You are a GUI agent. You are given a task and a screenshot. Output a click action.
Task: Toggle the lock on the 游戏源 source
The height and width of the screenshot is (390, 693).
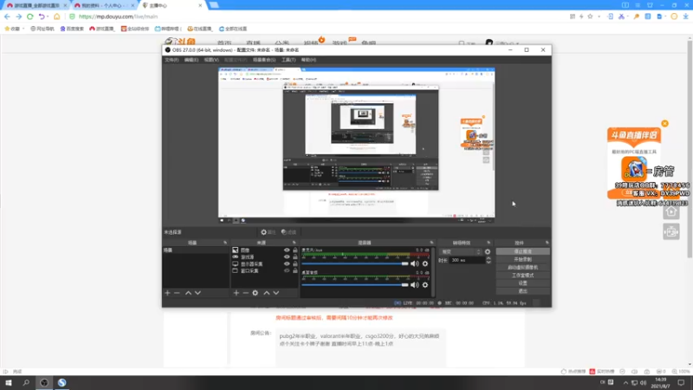click(295, 257)
